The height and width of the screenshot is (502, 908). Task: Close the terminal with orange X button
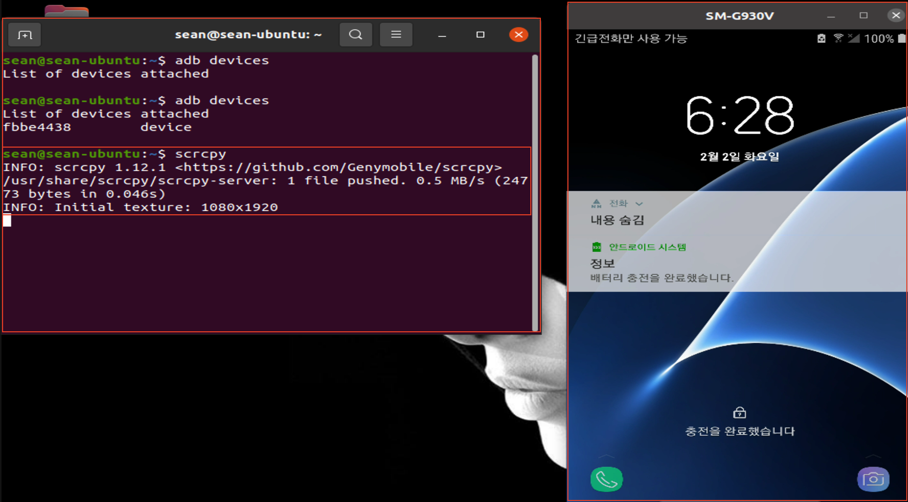pos(518,34)
